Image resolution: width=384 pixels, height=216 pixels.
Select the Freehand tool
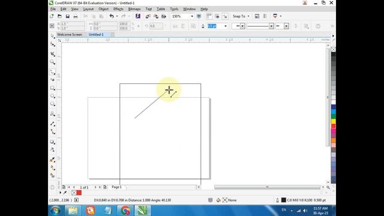coord(52,72)
